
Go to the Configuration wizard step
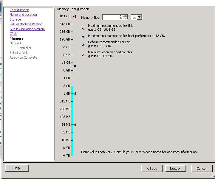pyautogui.click(x=19, y=10)
